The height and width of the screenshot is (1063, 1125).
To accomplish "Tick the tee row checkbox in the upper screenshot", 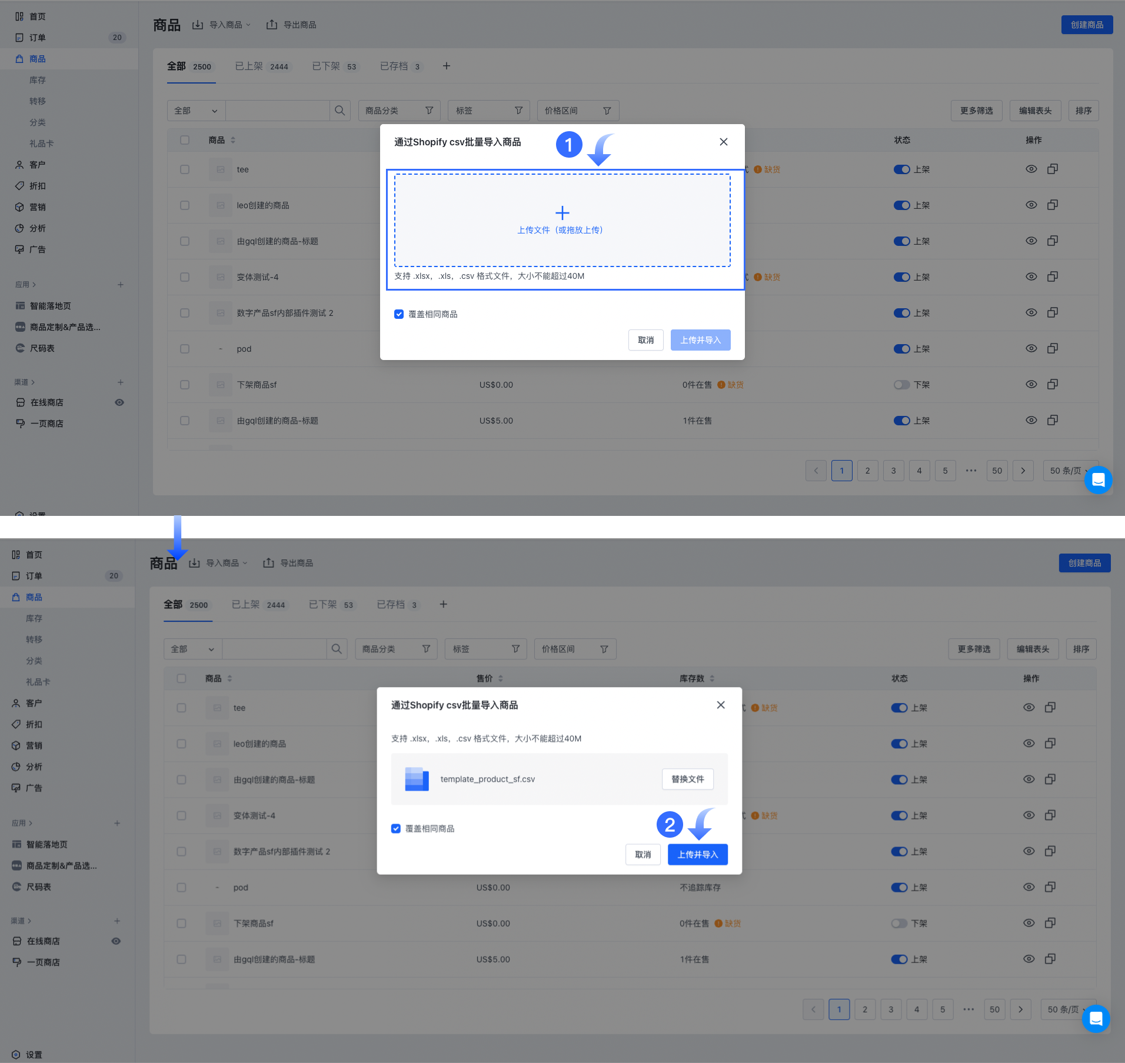I will 185,169.
